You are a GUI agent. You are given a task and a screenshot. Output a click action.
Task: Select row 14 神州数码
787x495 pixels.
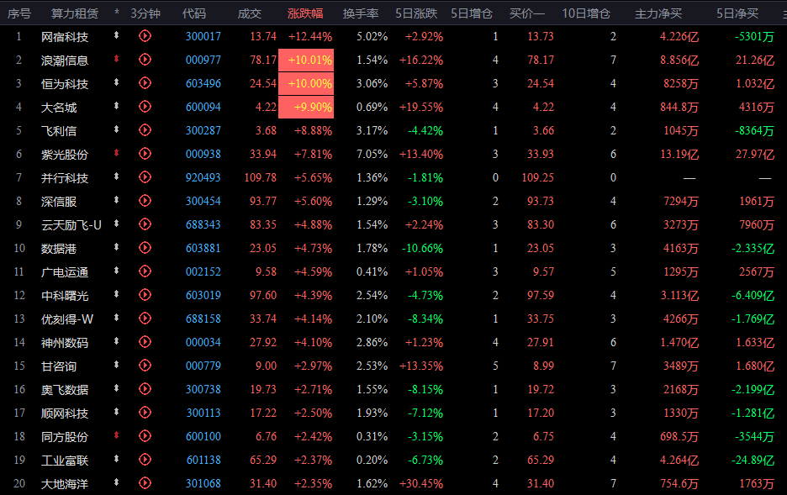393,343
